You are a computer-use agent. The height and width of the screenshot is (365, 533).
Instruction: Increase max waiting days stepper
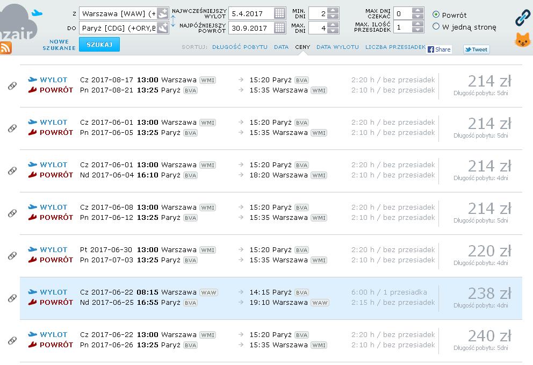coord(418,11)
